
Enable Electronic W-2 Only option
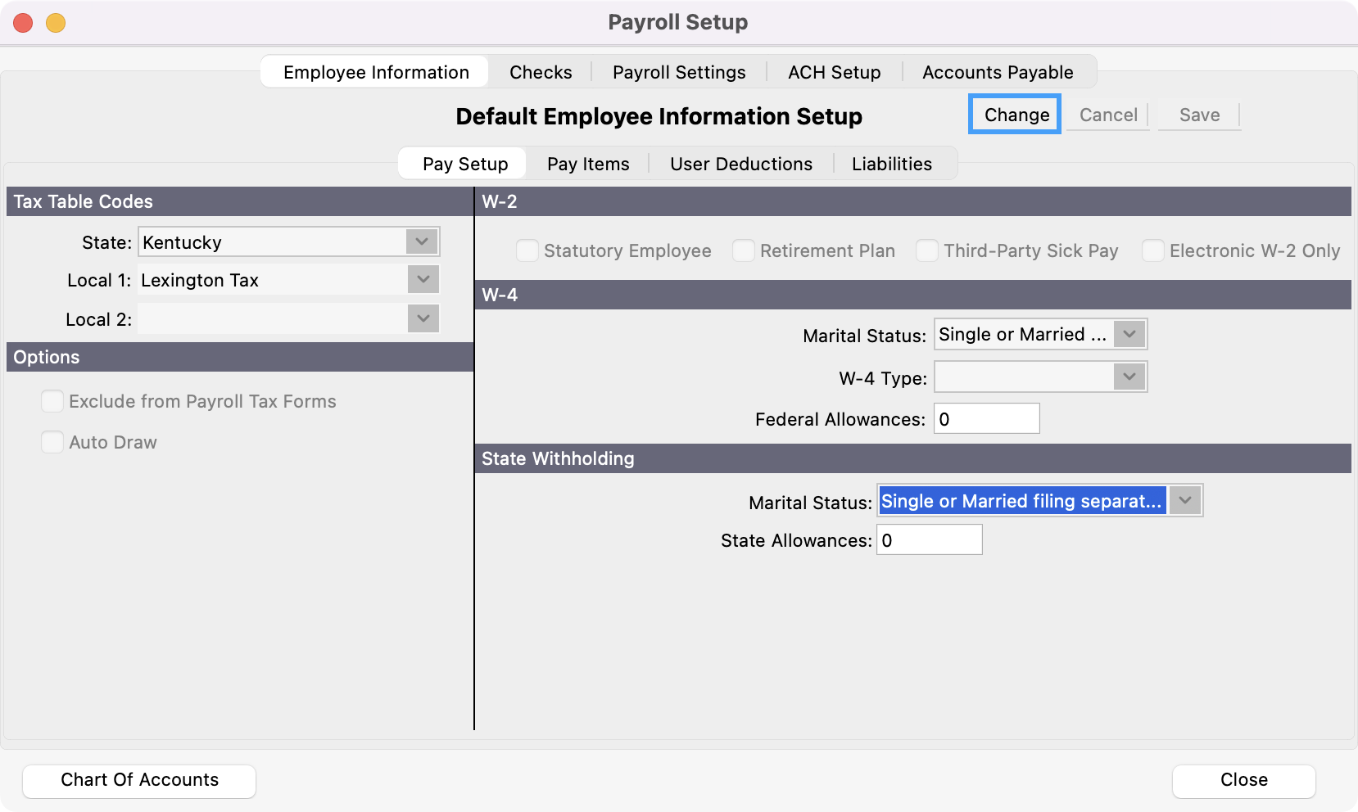1153,250
